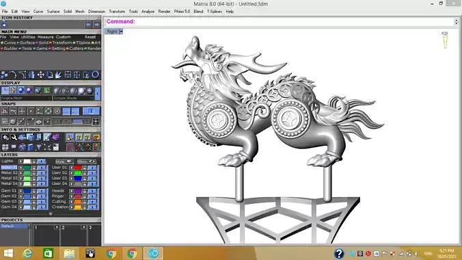462x260 pixels.
Task: Expand project slot 1 arrow
Action: pyautogui.click(x=57, y=227)
